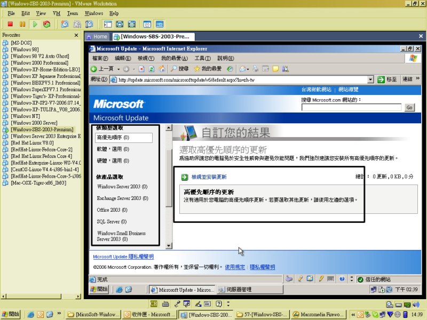Click the IE Refresh icon

tap(152, 69)
